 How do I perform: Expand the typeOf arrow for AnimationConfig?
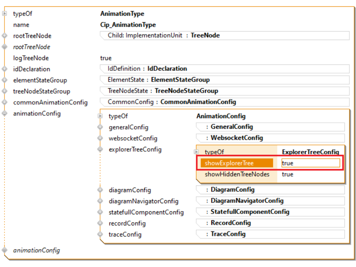100,116
